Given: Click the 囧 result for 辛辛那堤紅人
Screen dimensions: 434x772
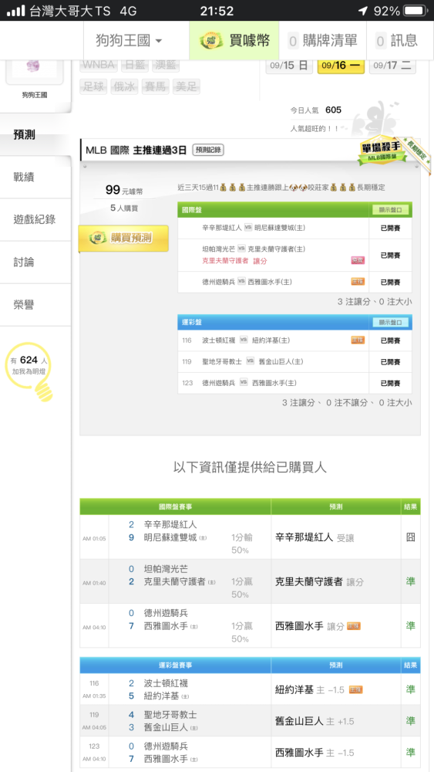Looking at the screenshot, I should (410, 537).
